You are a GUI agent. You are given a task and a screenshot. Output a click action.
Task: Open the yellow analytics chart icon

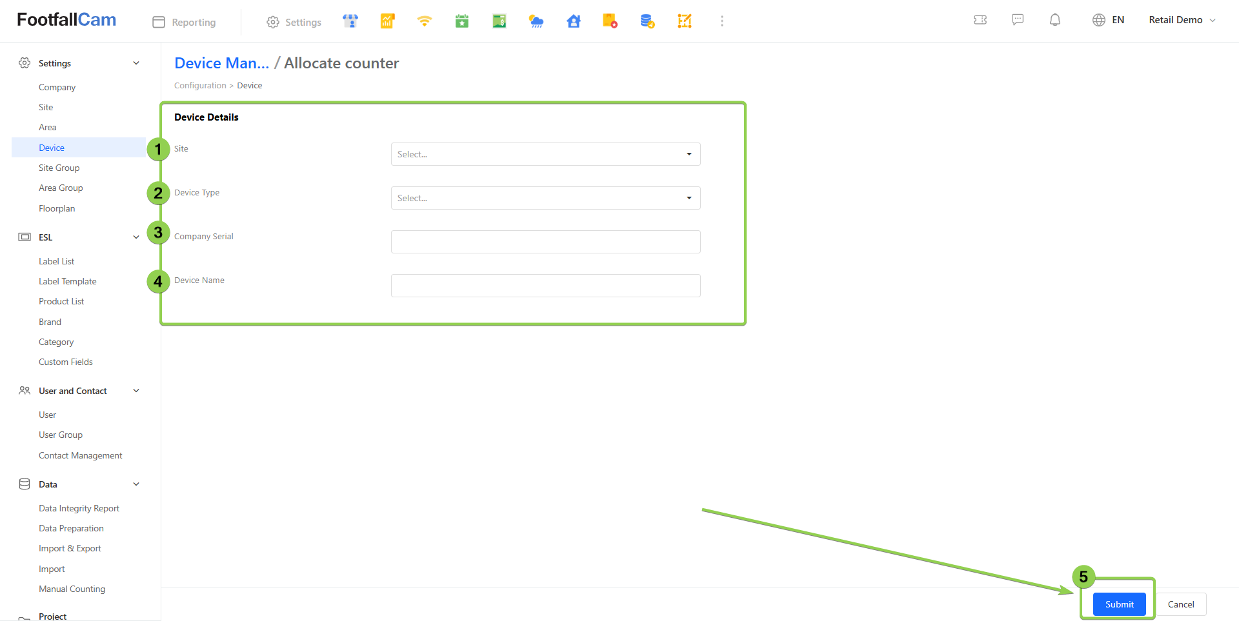click(387, 21)
